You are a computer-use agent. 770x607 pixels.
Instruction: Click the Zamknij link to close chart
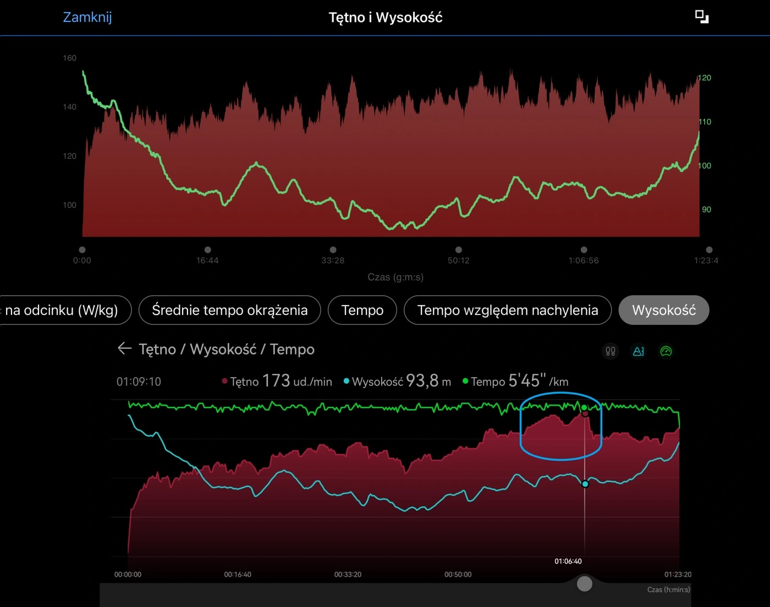87,17
